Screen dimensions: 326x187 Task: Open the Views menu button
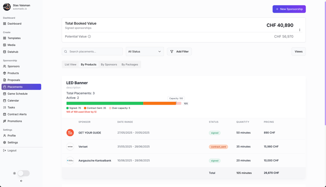(x=298, y=52)
